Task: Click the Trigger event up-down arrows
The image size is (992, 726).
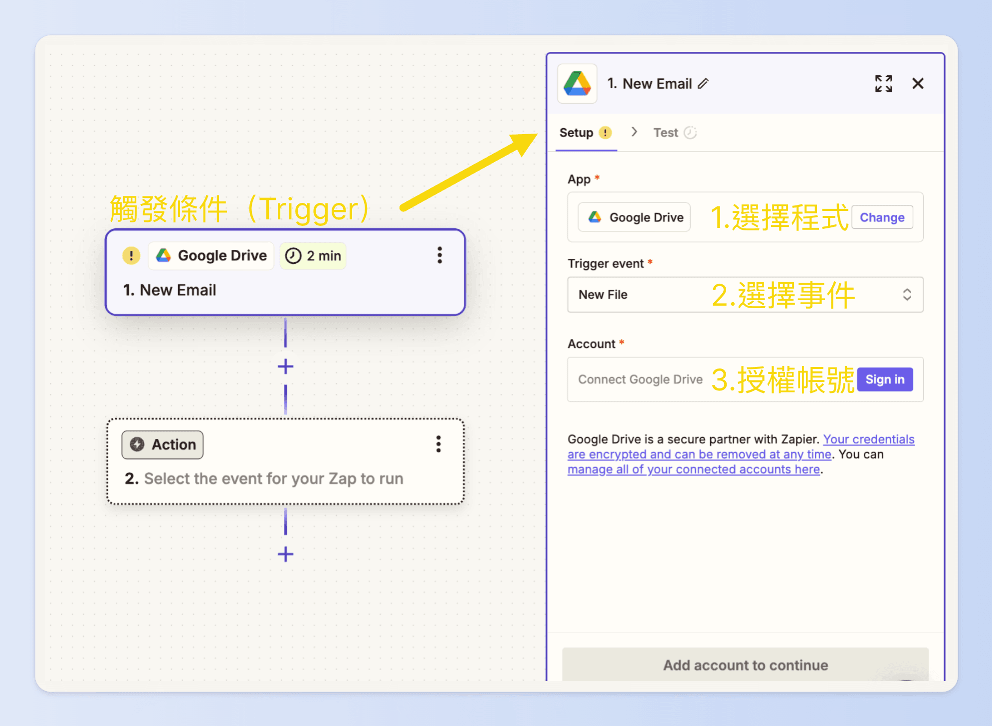Action: click(x=907, y=295)
